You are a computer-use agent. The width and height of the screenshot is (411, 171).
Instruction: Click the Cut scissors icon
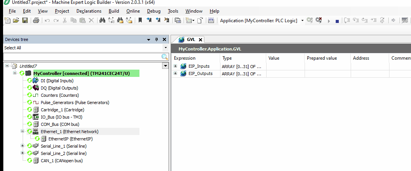click(x=65, y=20)
